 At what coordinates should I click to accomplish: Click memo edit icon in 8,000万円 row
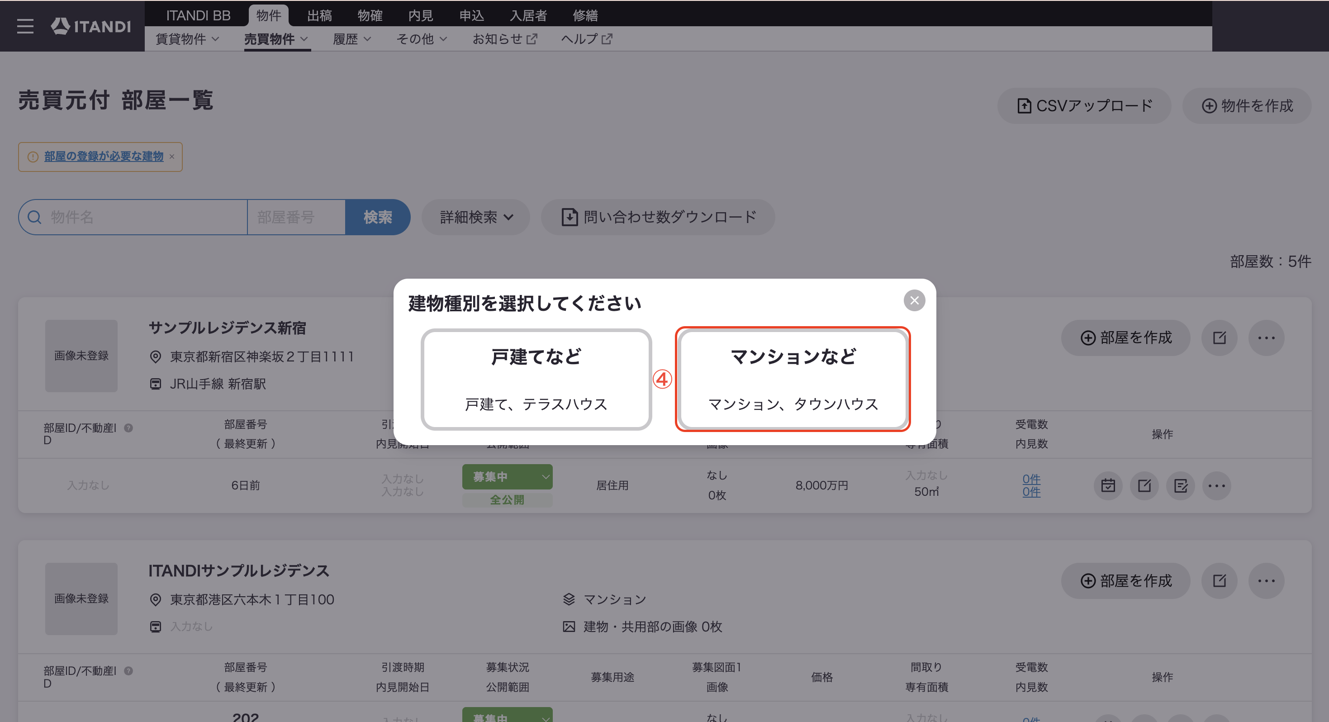tap(1181, 486)
